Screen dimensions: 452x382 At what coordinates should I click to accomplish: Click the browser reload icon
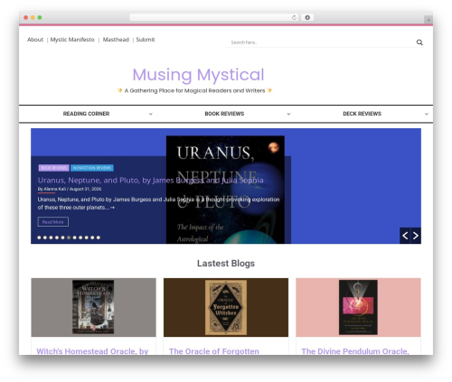(294, 17)
